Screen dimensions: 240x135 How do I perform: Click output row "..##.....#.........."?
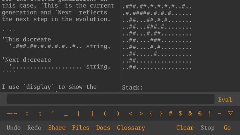[x=157, y=54]
